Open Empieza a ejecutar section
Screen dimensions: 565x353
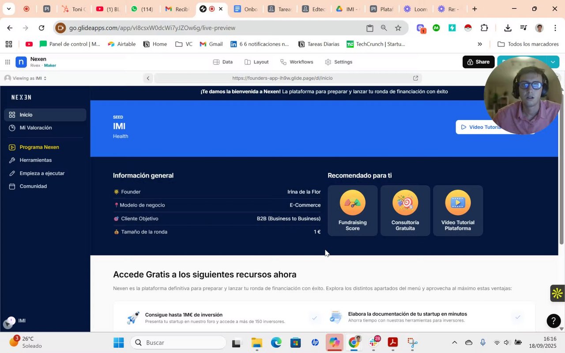click(x=45, y=173)
